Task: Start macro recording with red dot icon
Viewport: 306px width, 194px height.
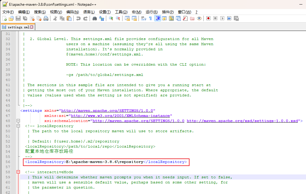Action: 208,18
